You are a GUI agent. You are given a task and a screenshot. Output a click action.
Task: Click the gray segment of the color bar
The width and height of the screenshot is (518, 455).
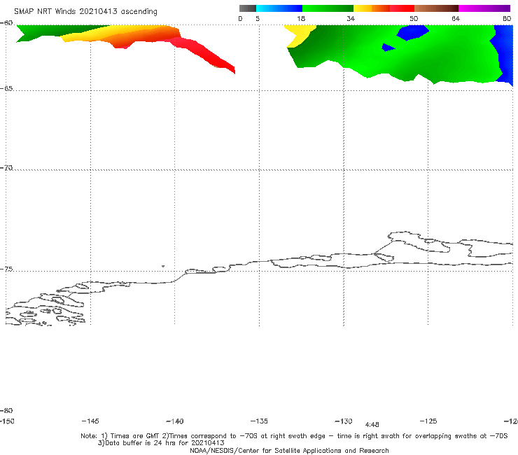tap(247, 8)
